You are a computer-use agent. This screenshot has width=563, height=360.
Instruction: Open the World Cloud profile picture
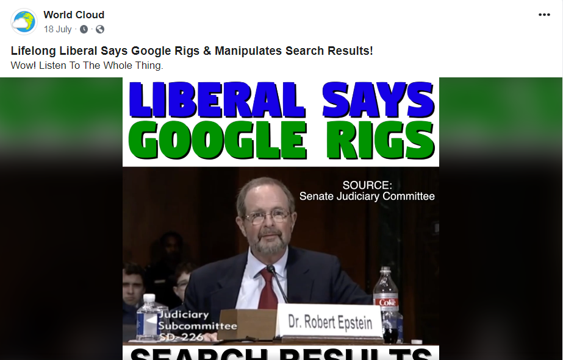24,21
